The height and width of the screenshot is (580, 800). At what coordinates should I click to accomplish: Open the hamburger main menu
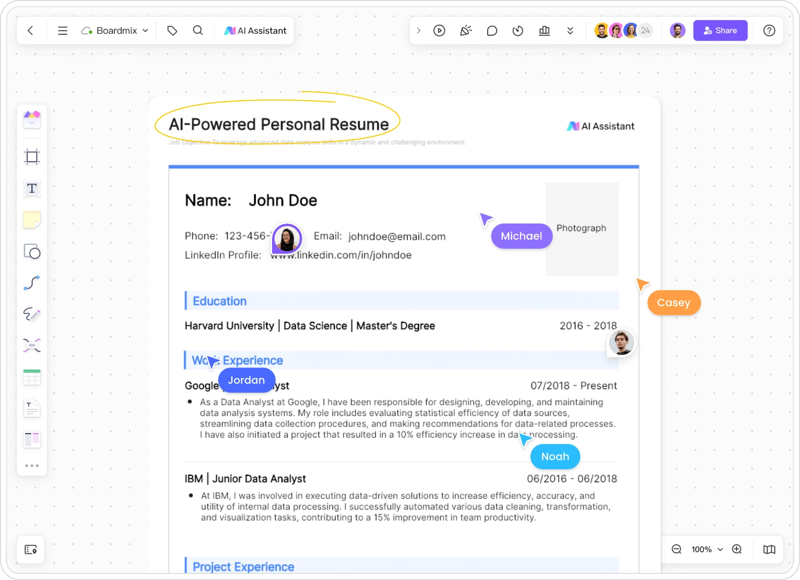coord(62,31)
